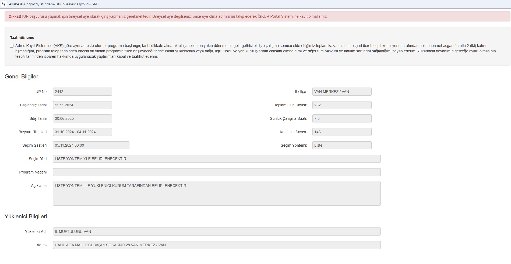Image resolution: width=511 pixels, height=264 pixels.
Task: Click the Seçim Yeri field
Action: pyautogui.click(x=217, y=159)
